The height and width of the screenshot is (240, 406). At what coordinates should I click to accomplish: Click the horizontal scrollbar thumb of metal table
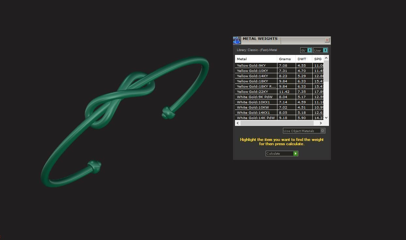(277, 123)
